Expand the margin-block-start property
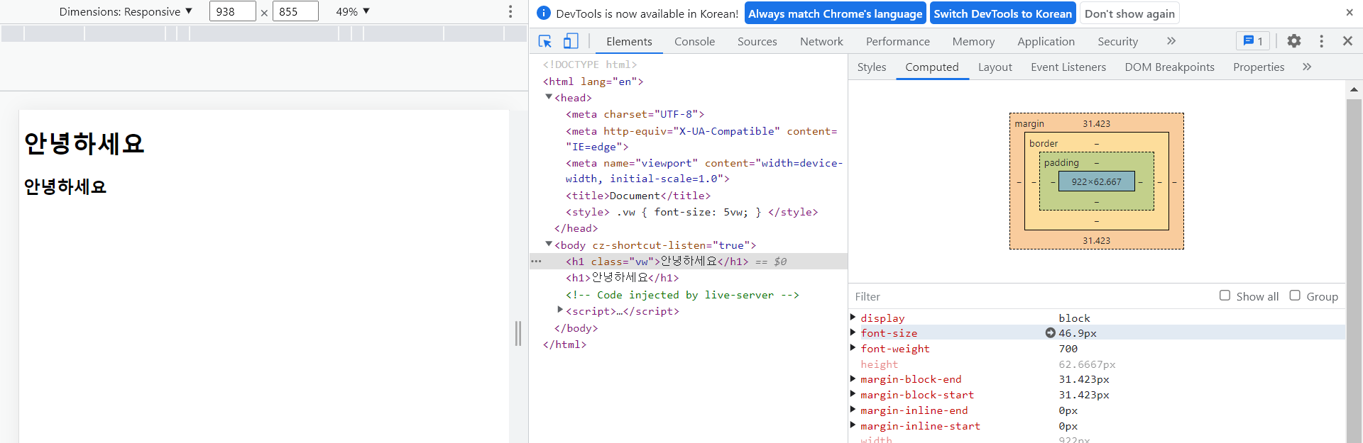This screenshot has height=443, width=1363. point(853,393)
